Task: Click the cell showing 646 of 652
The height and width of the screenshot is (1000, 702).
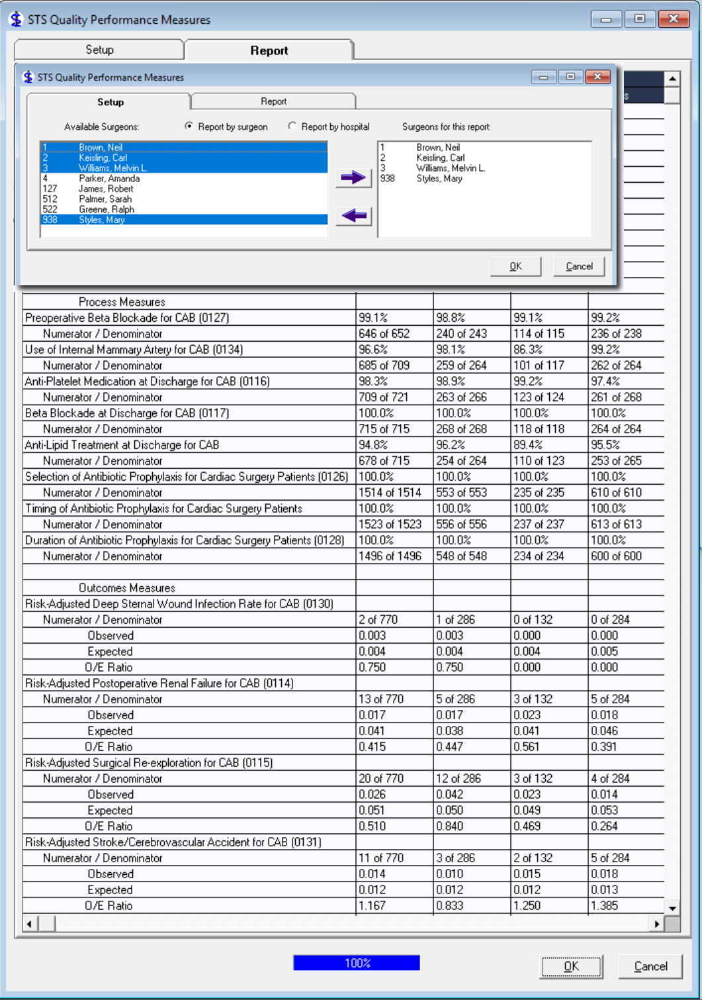Action: click(x=395, y=334)
